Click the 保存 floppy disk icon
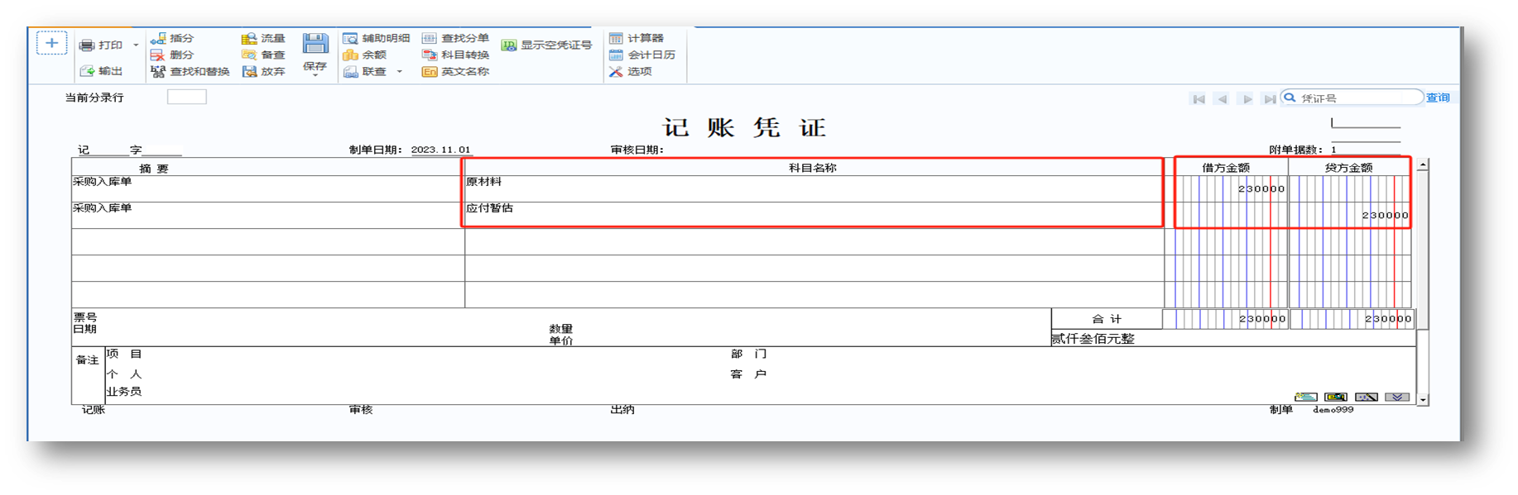The width and height of the screenshot is (1518, 495). tap(315, 44)
